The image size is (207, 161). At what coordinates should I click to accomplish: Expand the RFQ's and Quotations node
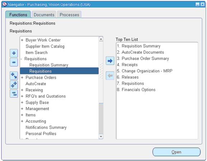(x=22, y=96)
